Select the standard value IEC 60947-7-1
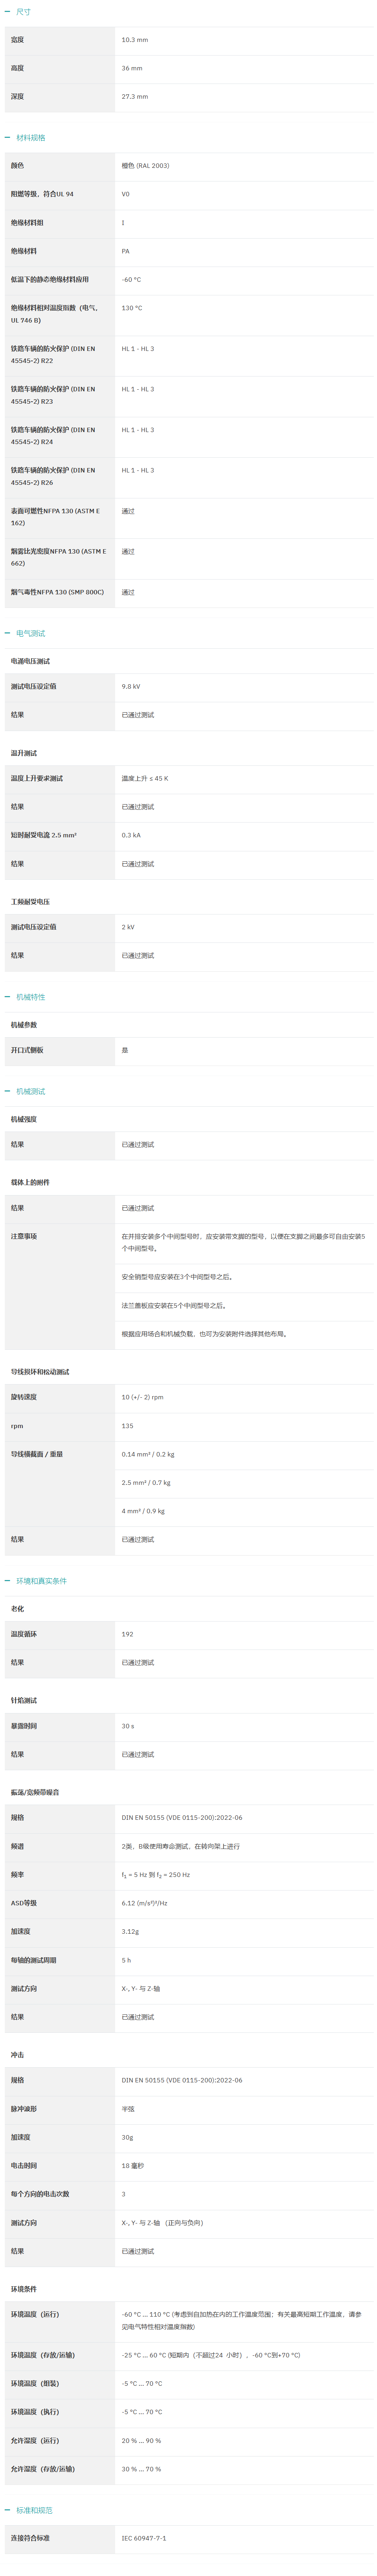377x2576 pixels. (x=144, y=2538)
